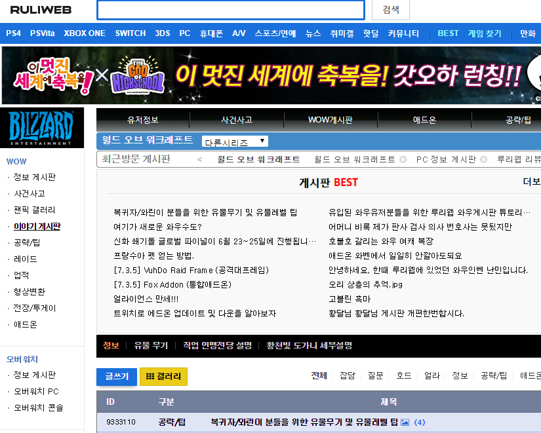Switch to the WOW게시판 tab
This screenshot has width=541, height=433.
331,120
